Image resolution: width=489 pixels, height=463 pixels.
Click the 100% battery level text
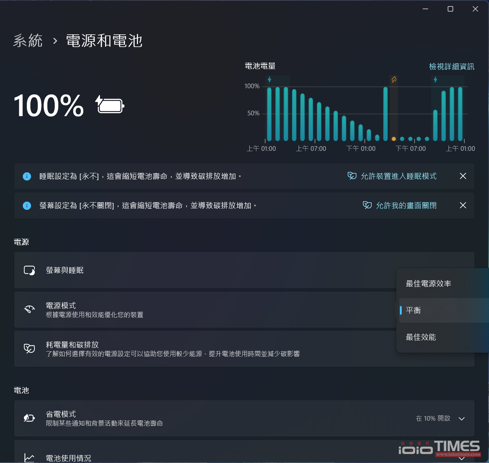point(49,106)
